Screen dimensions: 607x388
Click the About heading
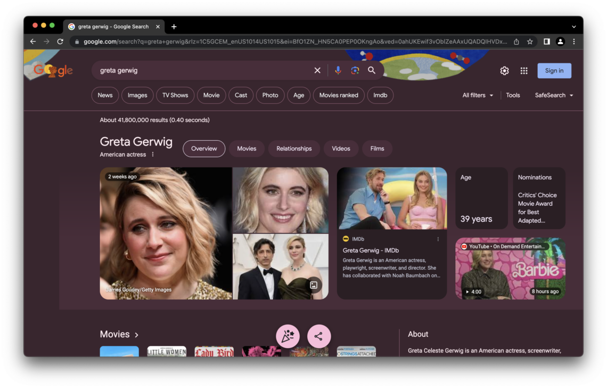click(x=418, y=334)
